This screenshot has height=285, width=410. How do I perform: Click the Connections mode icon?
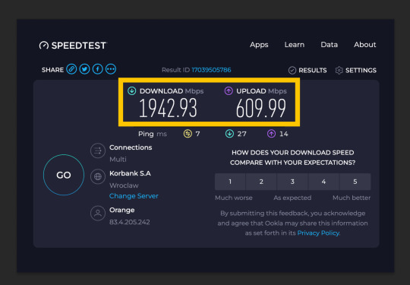[98, 150]
